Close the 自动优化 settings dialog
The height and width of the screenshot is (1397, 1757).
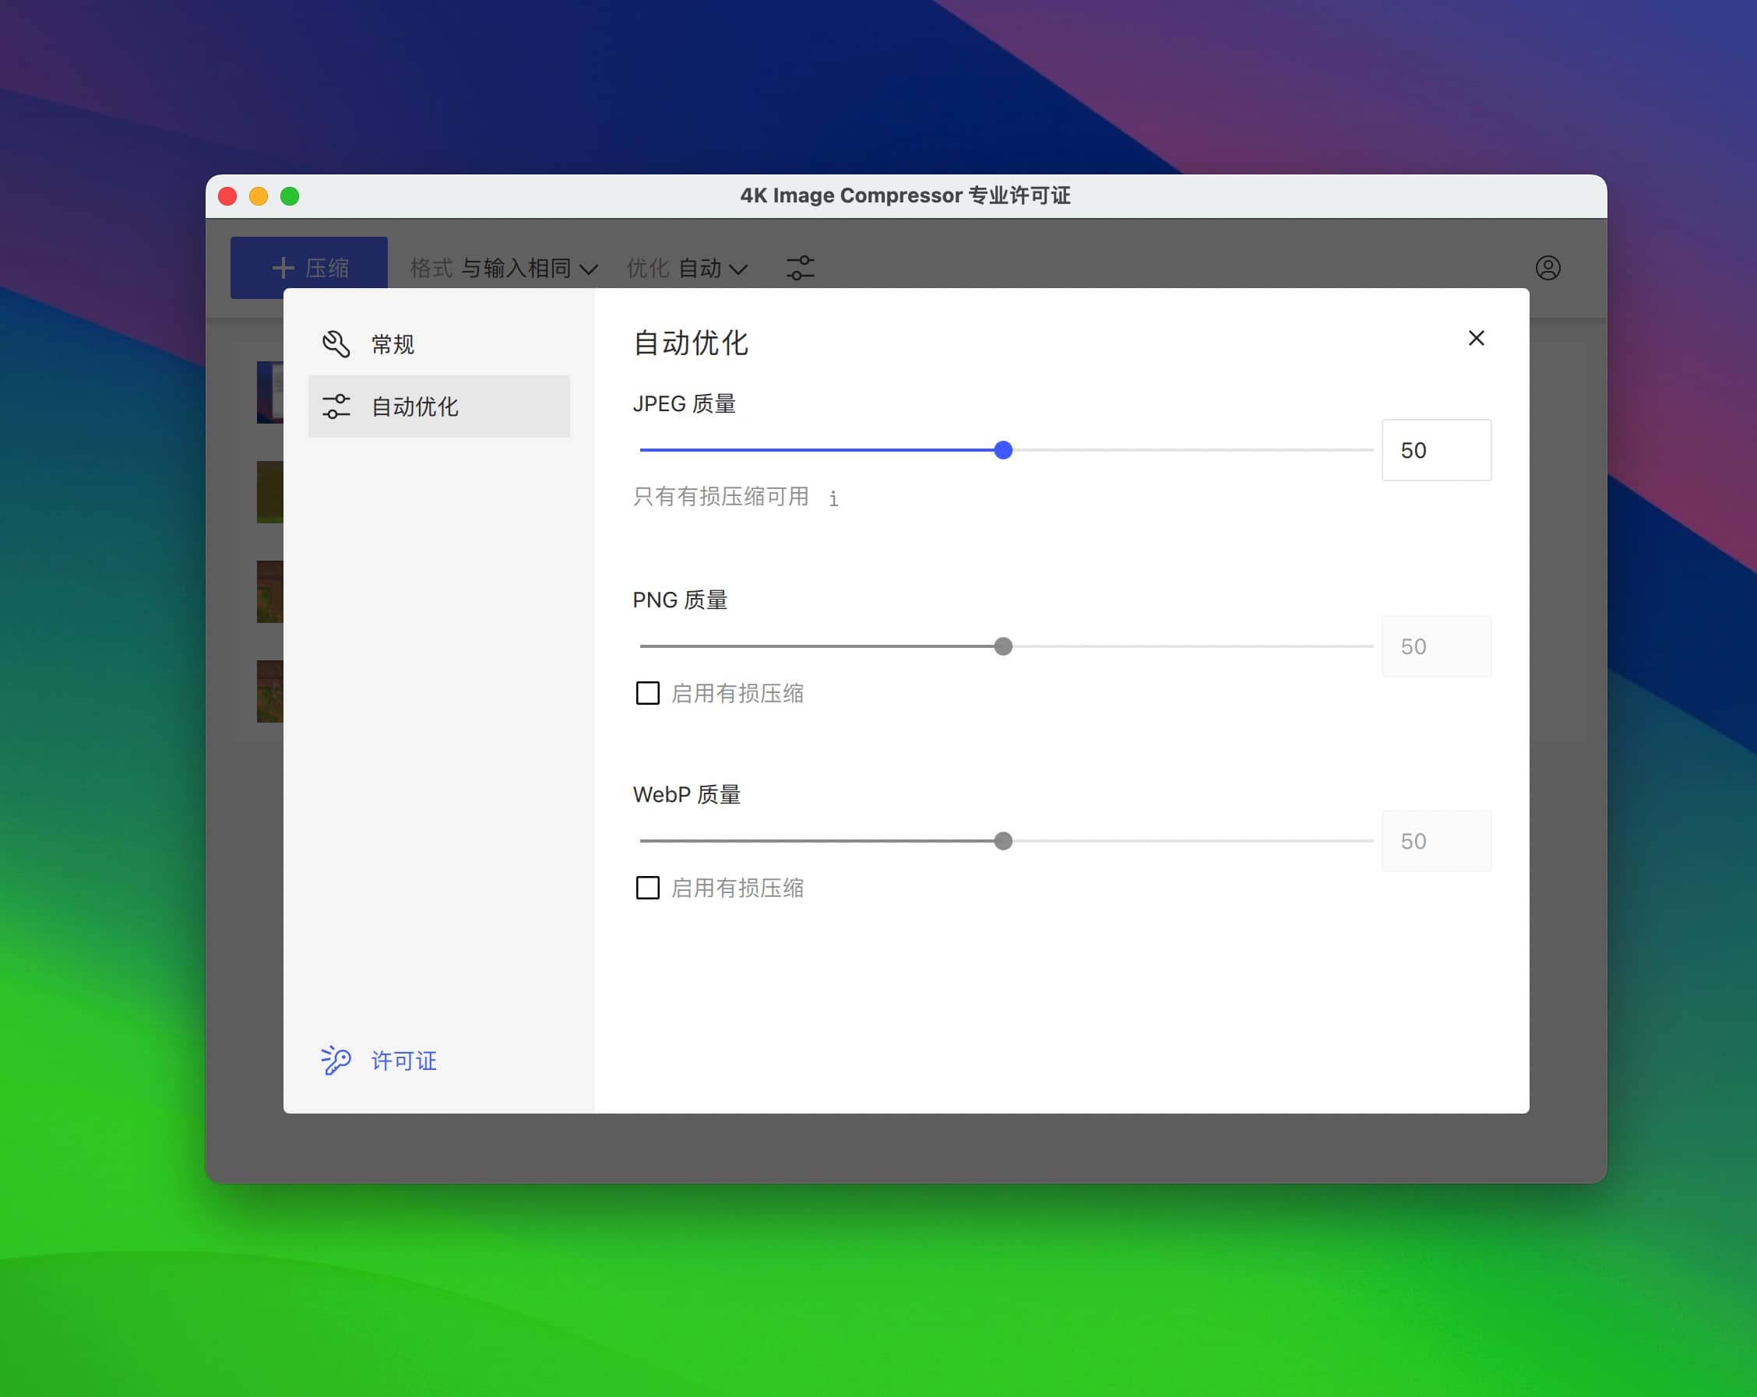(1476, 338)
